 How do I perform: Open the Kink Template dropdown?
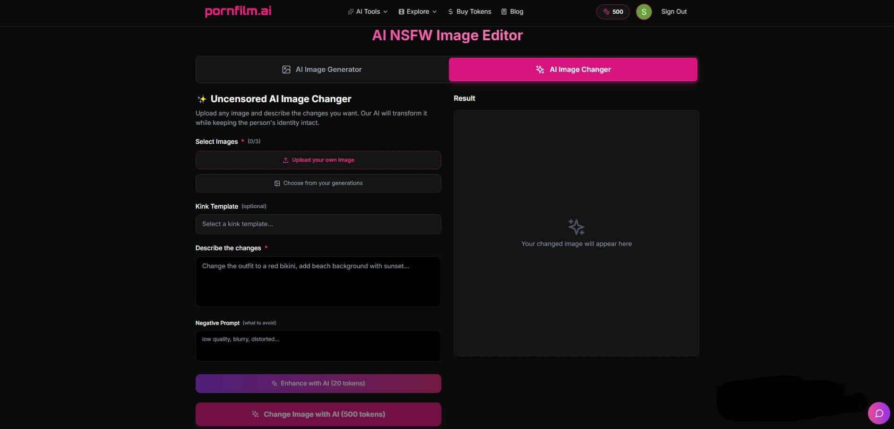pos(318,224)
